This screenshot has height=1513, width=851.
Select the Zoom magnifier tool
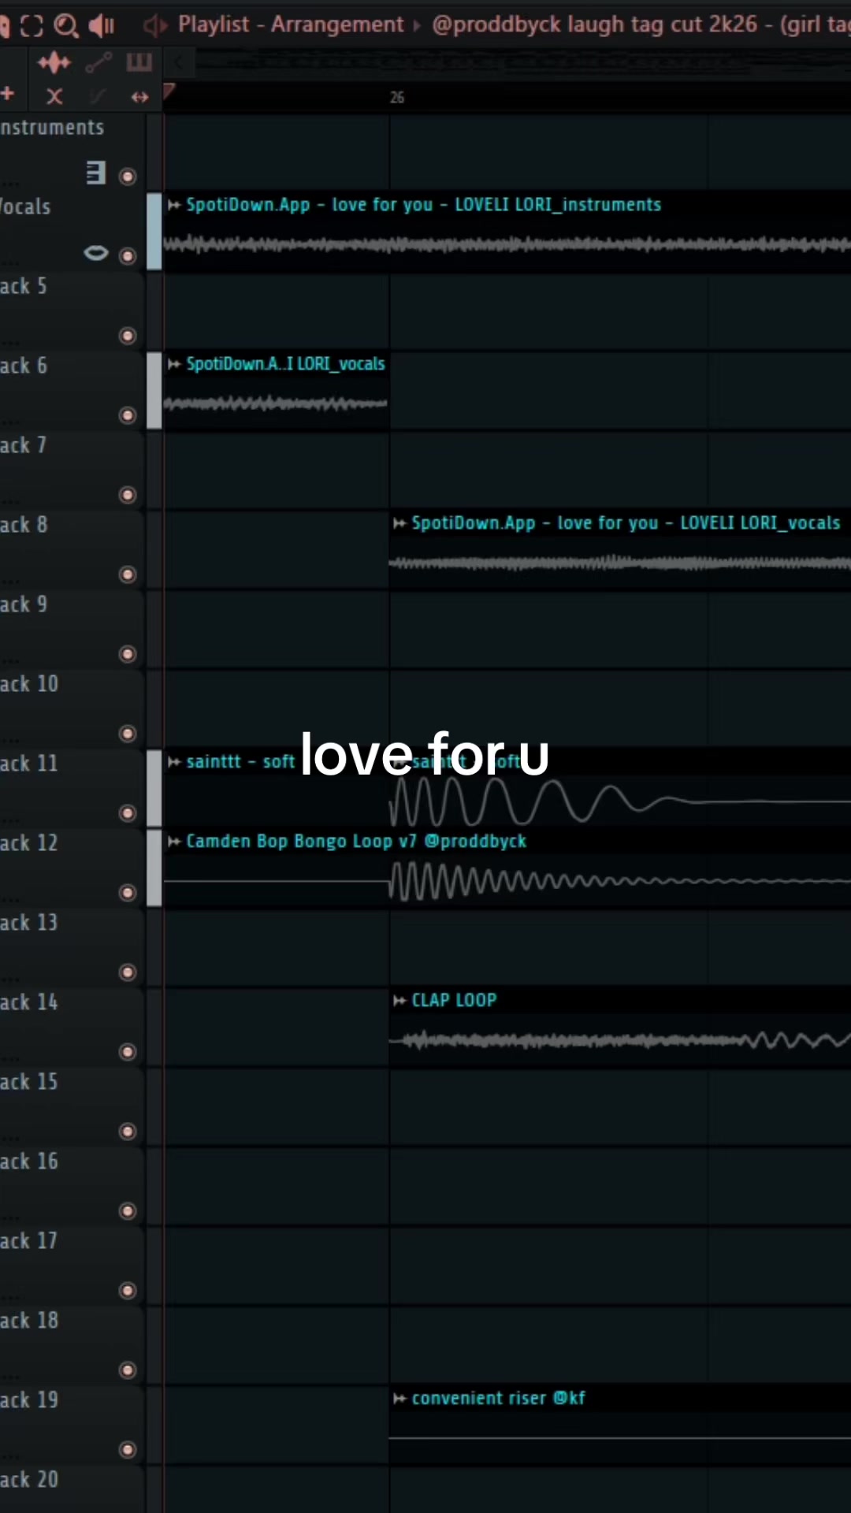[x=66, y=26]
